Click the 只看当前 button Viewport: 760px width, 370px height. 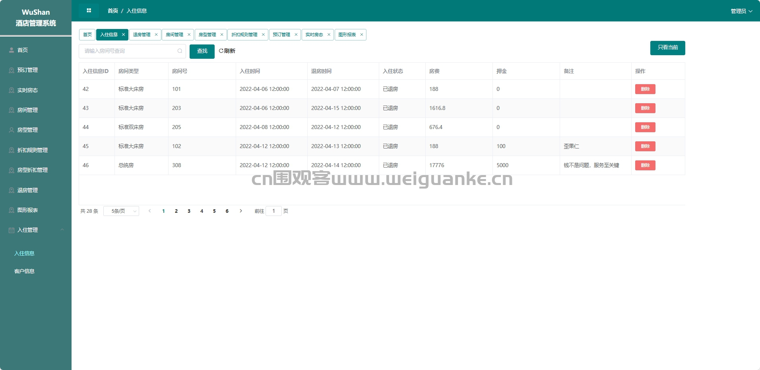coord(668,48)
